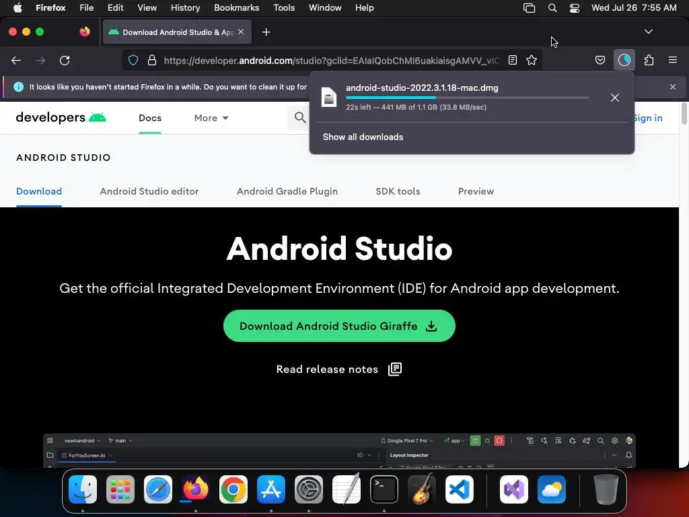Open the Preview tab
This screenshot has width=689, height=517.
[476, 191]
